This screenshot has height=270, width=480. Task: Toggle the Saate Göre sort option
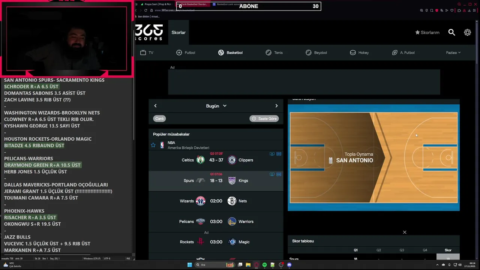[x=264, y=118]
